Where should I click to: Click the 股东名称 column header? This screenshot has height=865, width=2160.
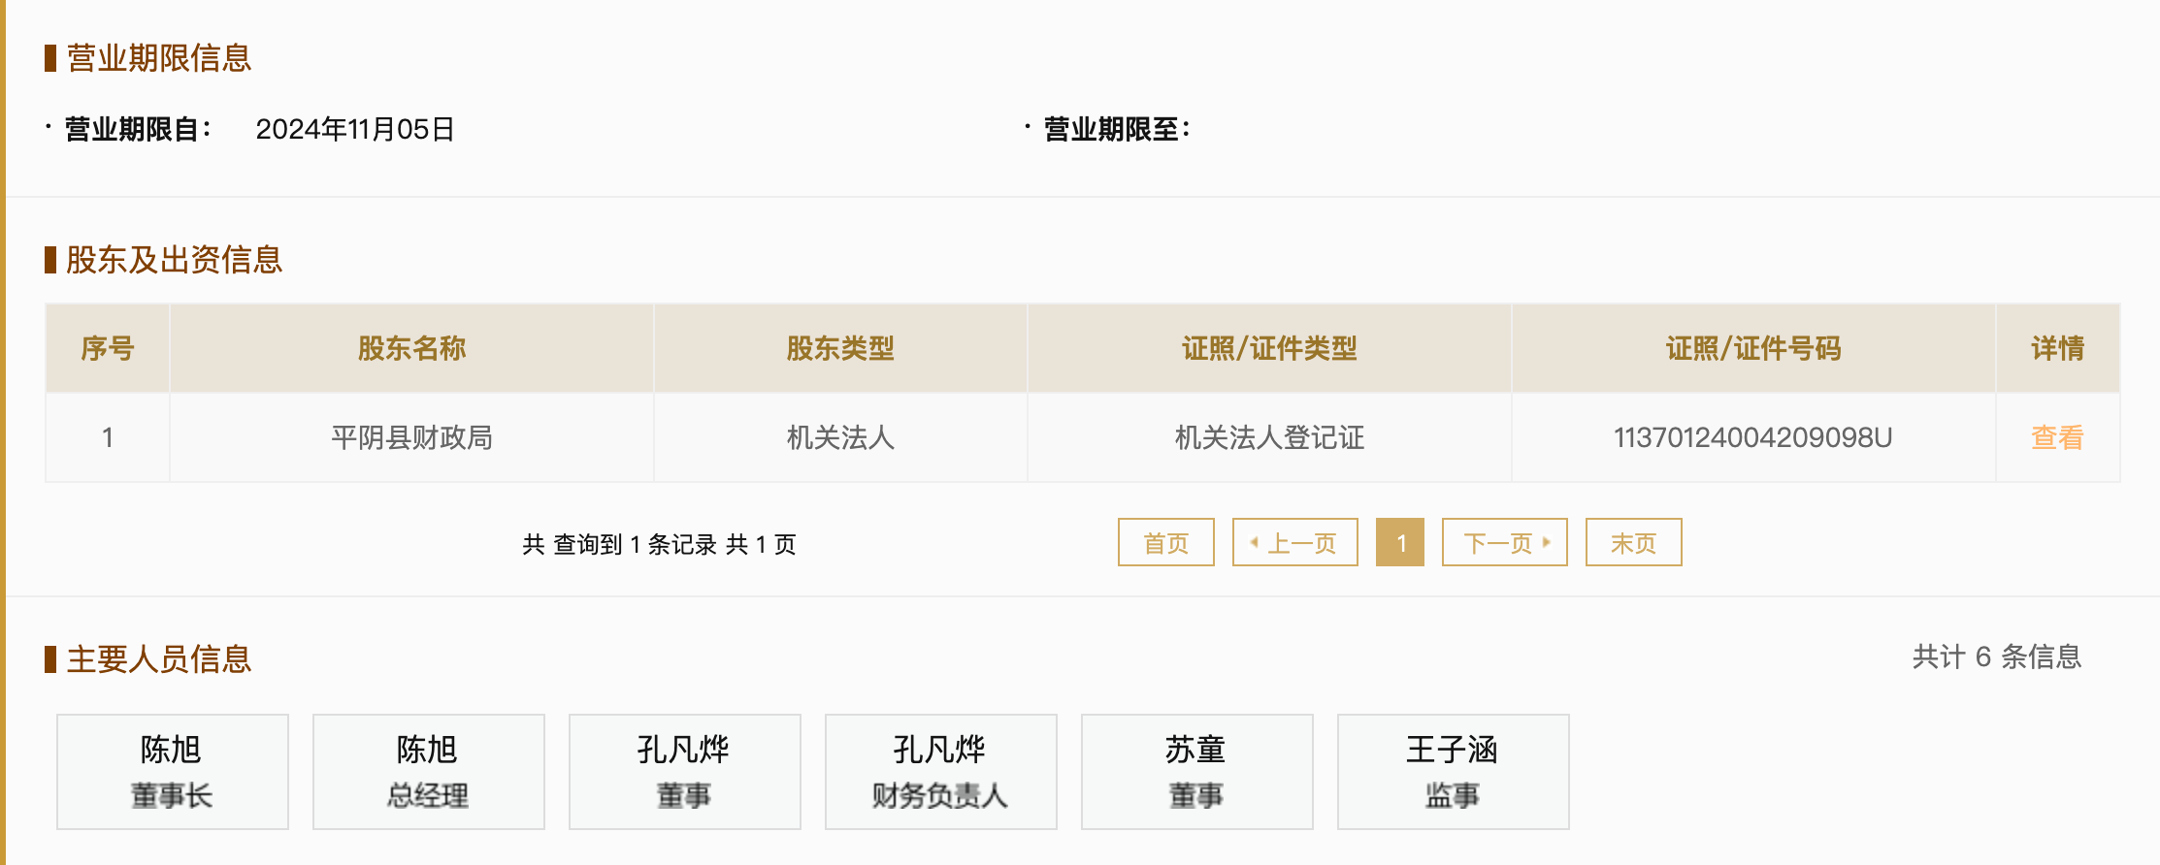[x=411, y=348]
